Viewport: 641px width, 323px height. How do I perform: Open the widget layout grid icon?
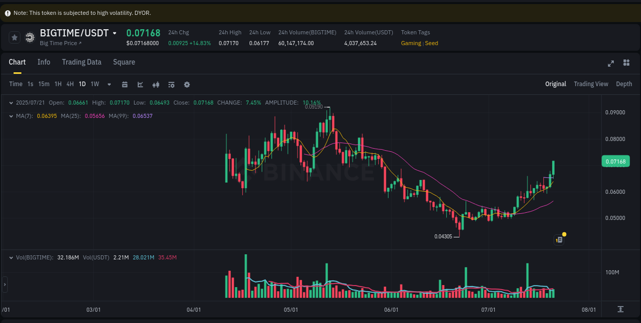pyautogui.click(x=626, y=63)
